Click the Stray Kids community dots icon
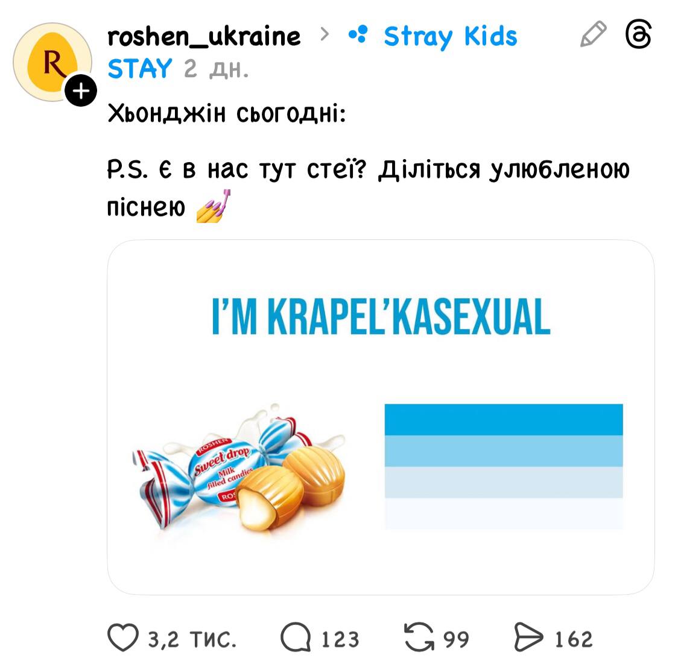The width and height of the screenshot is (675, 667). 358,36
